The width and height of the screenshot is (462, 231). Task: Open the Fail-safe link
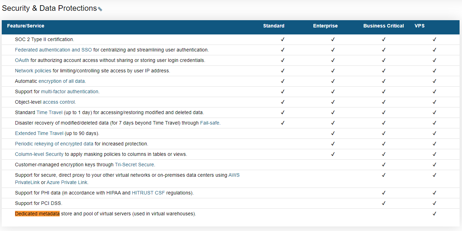(x=209, y=123)
